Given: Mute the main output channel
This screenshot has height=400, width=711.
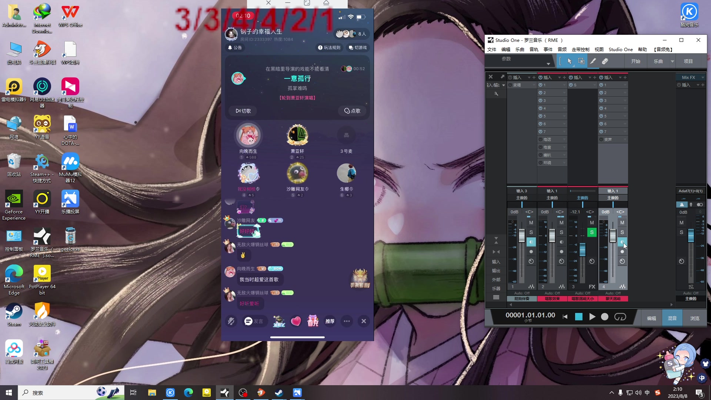Looking at the screenshot, I should [x=681, y=223].
